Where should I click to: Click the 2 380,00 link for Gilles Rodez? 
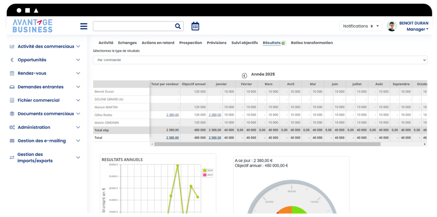coord(172,115)
